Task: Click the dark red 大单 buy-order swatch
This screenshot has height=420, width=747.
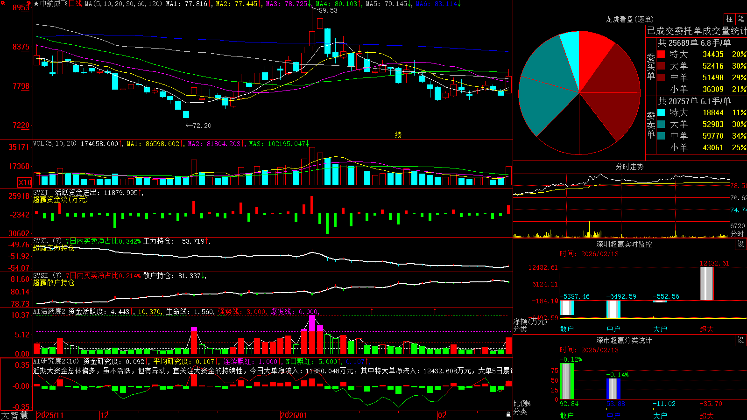Action: point(661,66)
